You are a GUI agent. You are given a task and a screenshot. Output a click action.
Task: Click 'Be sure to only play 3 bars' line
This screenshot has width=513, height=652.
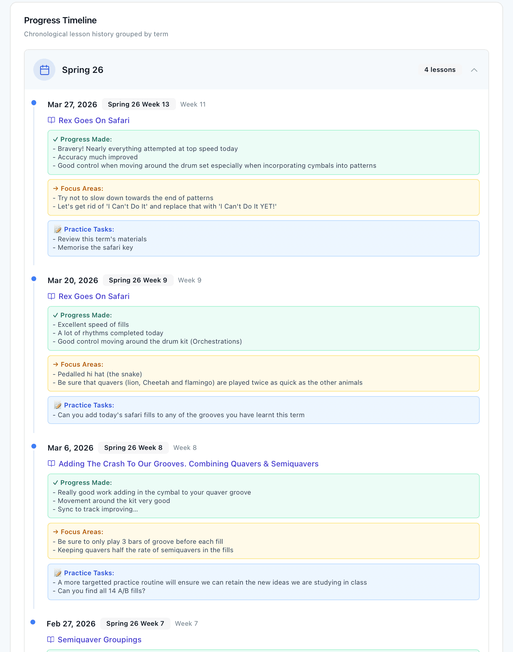point(138,542)
